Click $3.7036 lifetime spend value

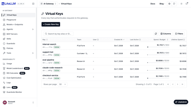coord(183,69)
